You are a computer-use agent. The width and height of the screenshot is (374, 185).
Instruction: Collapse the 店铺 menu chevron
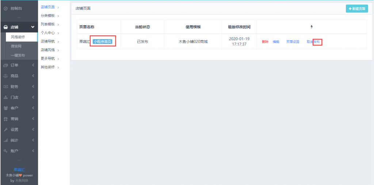pos(33,27)
